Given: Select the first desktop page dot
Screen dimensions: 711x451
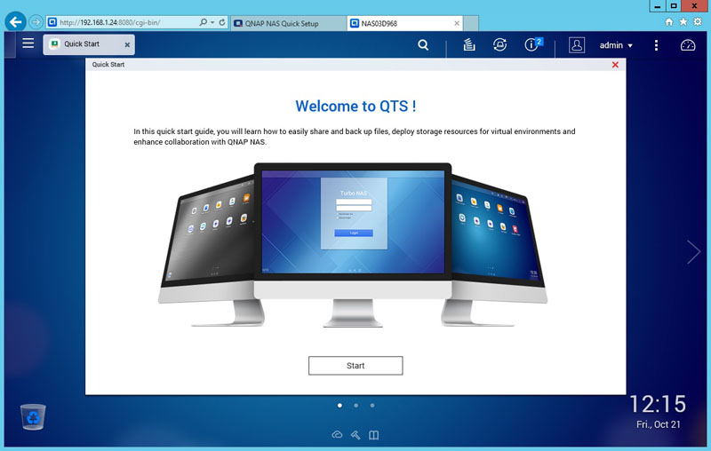Looking at the screenshot, I should click(x=340, y=405).
